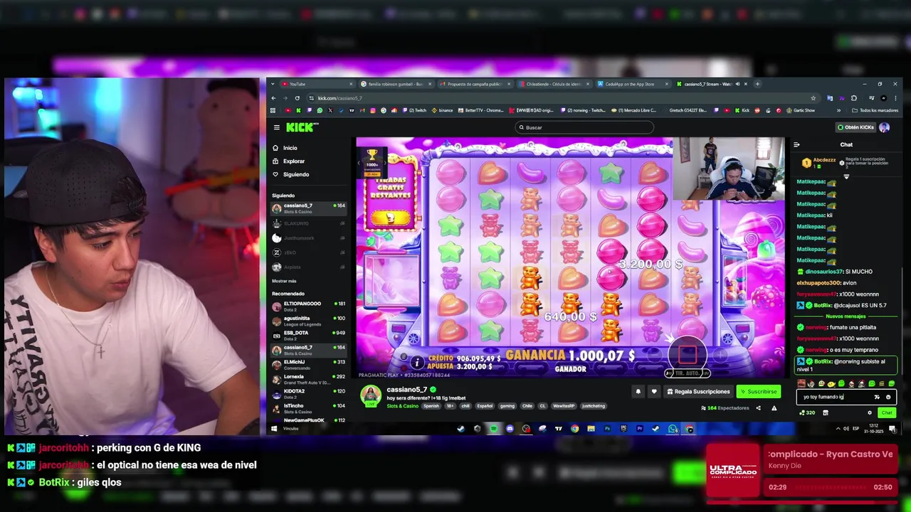Viewport: 911px width, 512px height.
Task: Open the Inicio home page
Action: 285,148
